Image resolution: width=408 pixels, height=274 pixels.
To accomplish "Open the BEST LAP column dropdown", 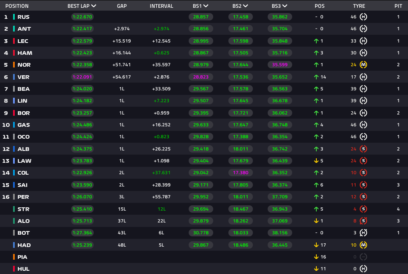I will 94,6.
